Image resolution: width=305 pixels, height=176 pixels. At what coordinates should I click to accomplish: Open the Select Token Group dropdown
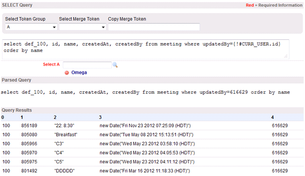pyautogui.click(x=31, y=27)
